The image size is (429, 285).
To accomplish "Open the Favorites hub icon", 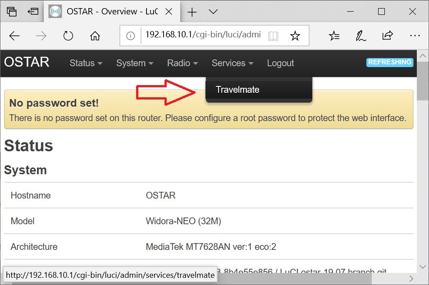I will click(x=334, y=36).
